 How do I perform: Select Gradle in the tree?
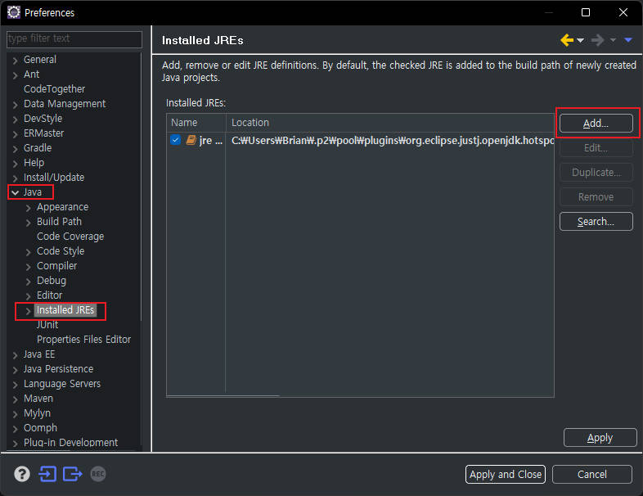coord(38,148)
